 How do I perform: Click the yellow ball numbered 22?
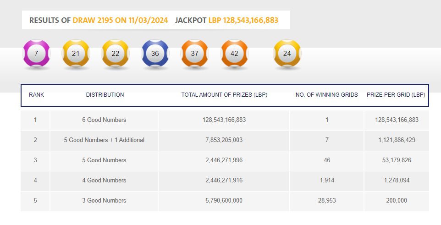pyautogui.click(x=115, y=54)
